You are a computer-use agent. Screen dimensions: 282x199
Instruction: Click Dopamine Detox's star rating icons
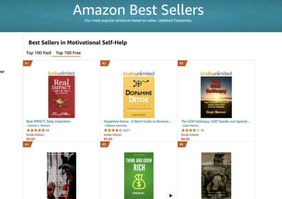point(113,130)
